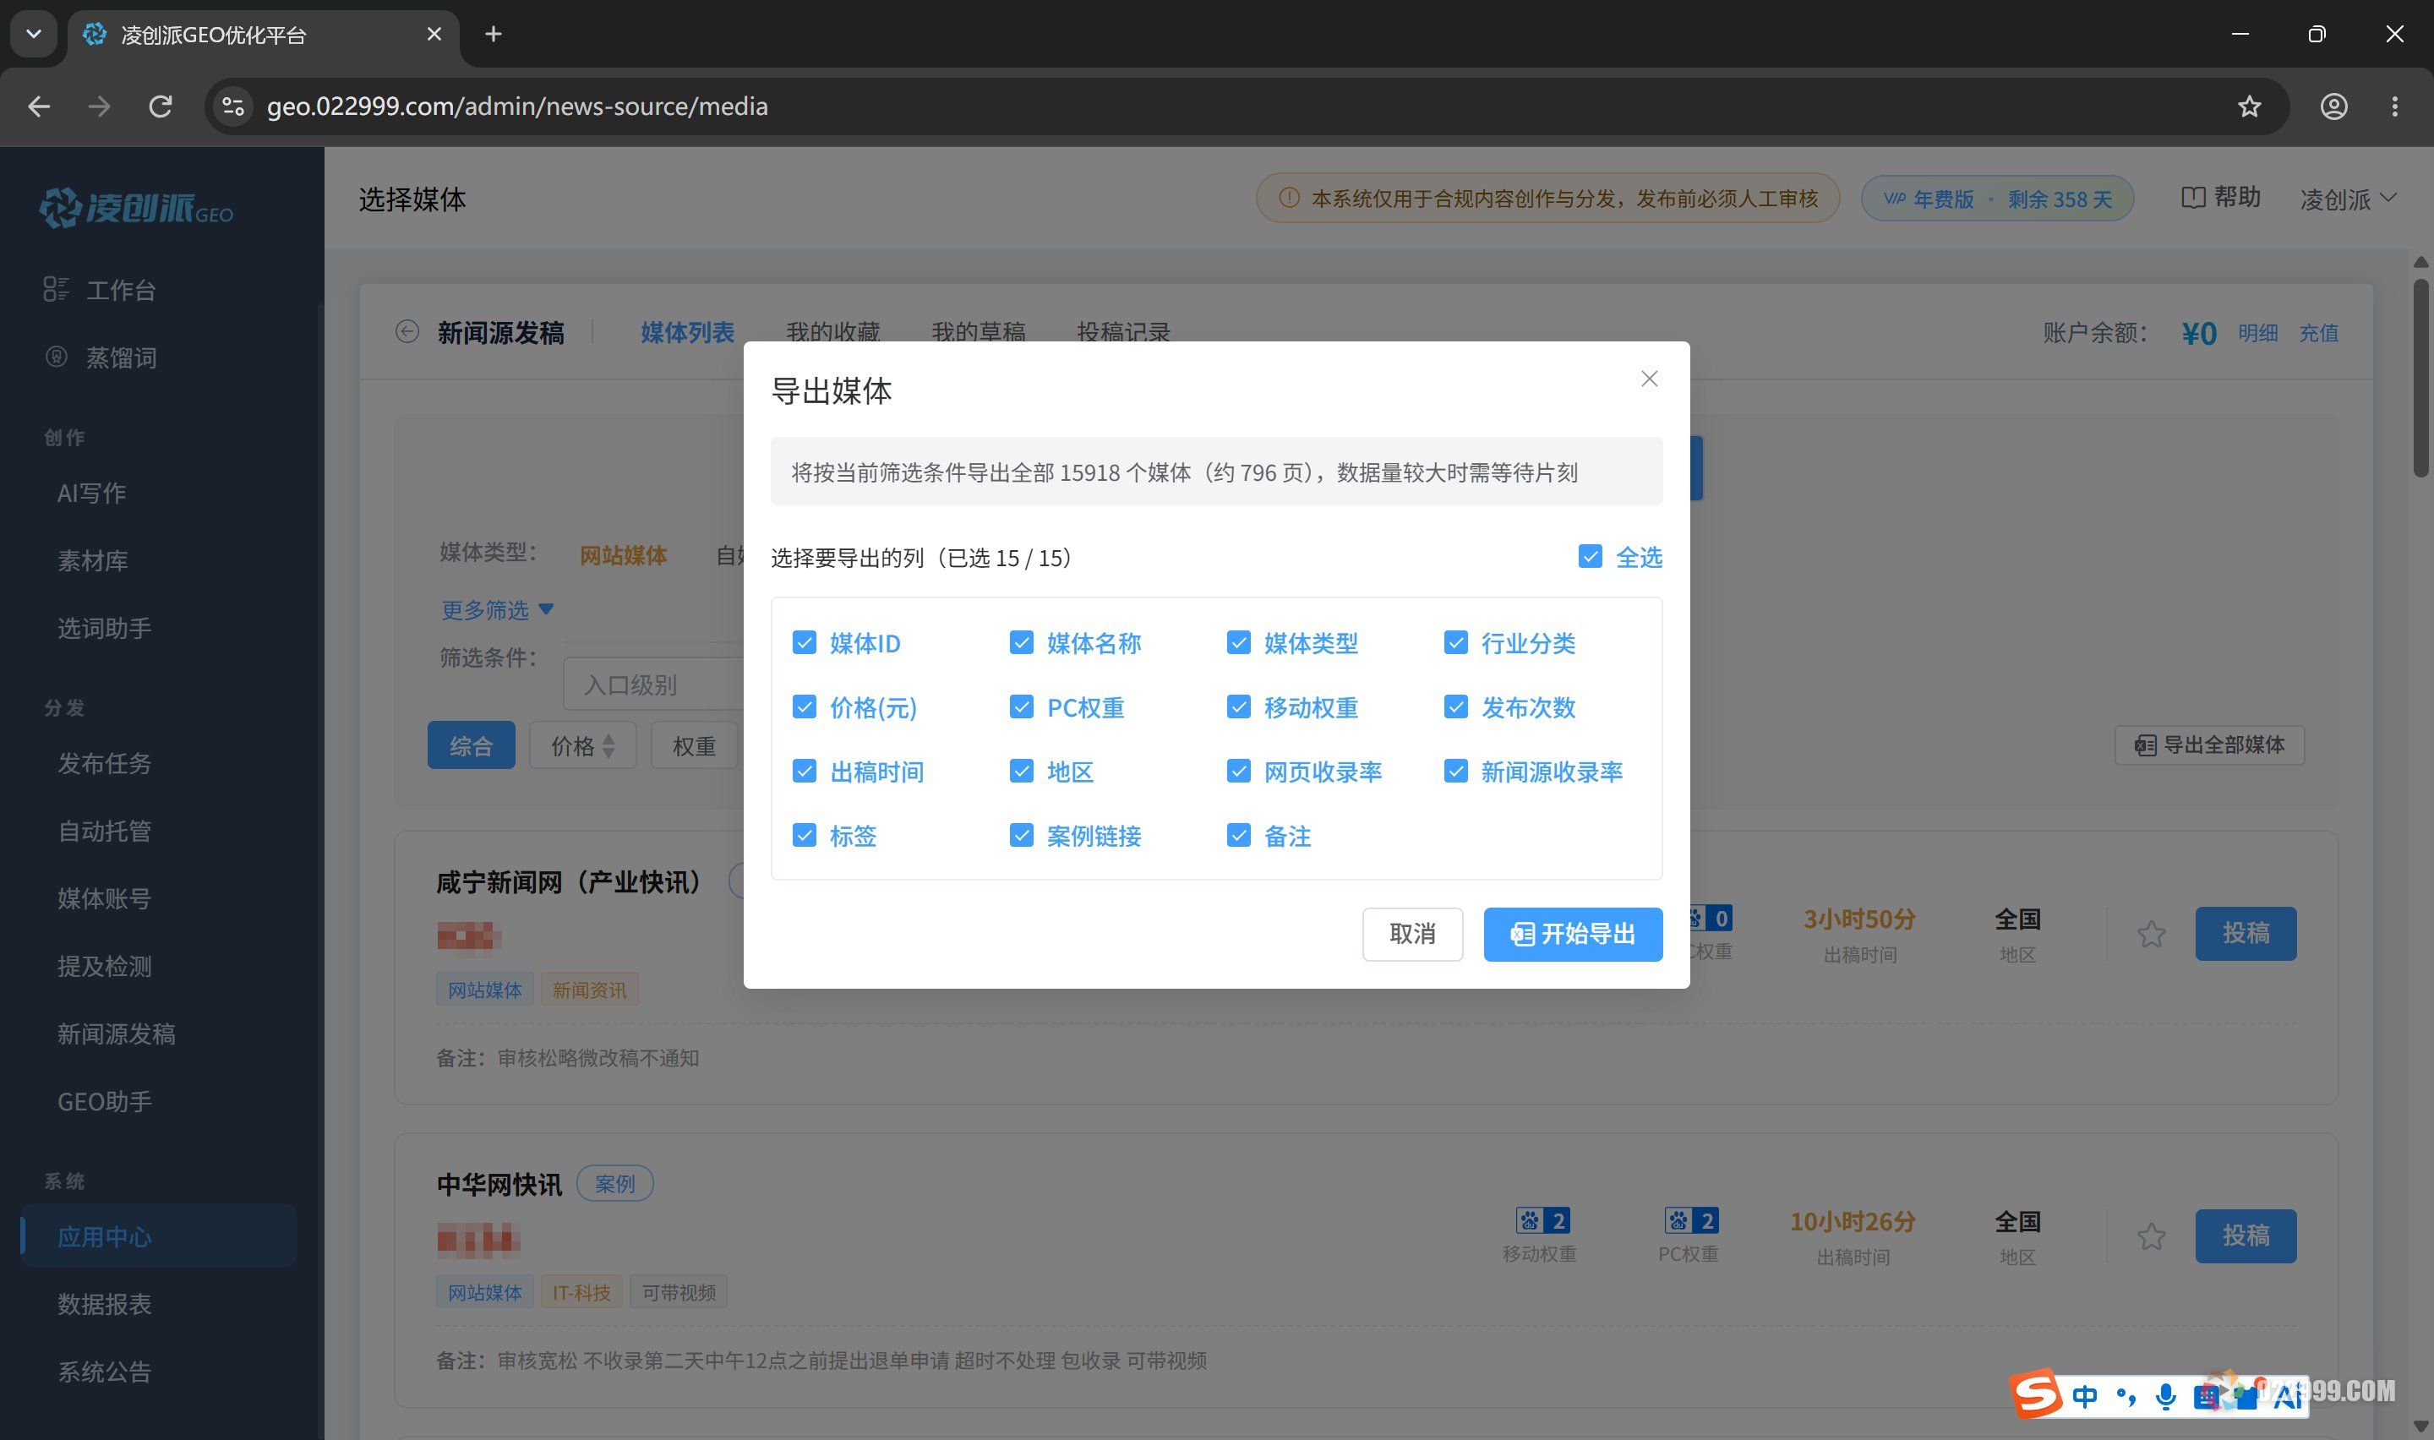Click the VIP 年费版 badge

pos(1996,198)
